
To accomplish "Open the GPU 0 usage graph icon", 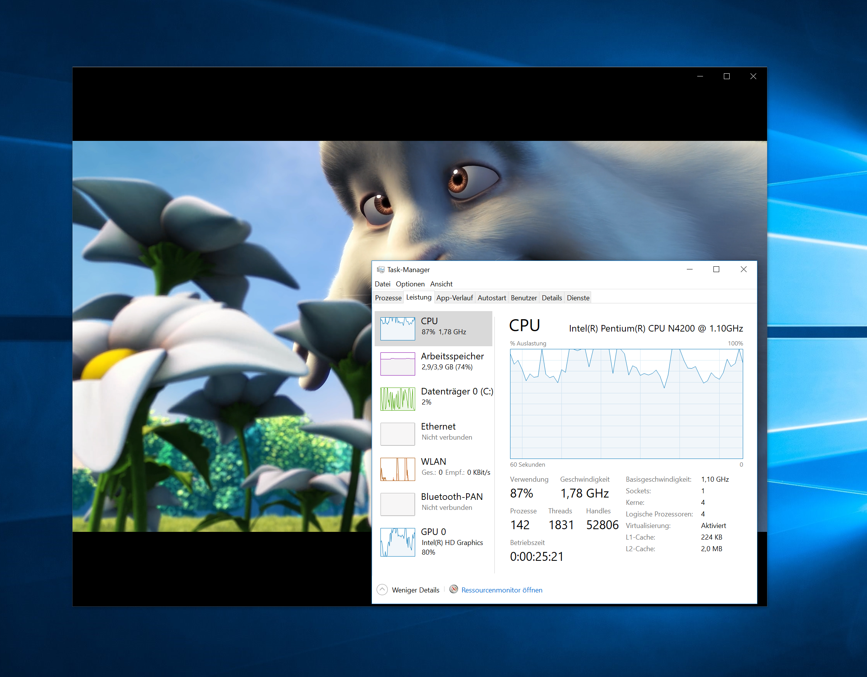I will point(397,542).
